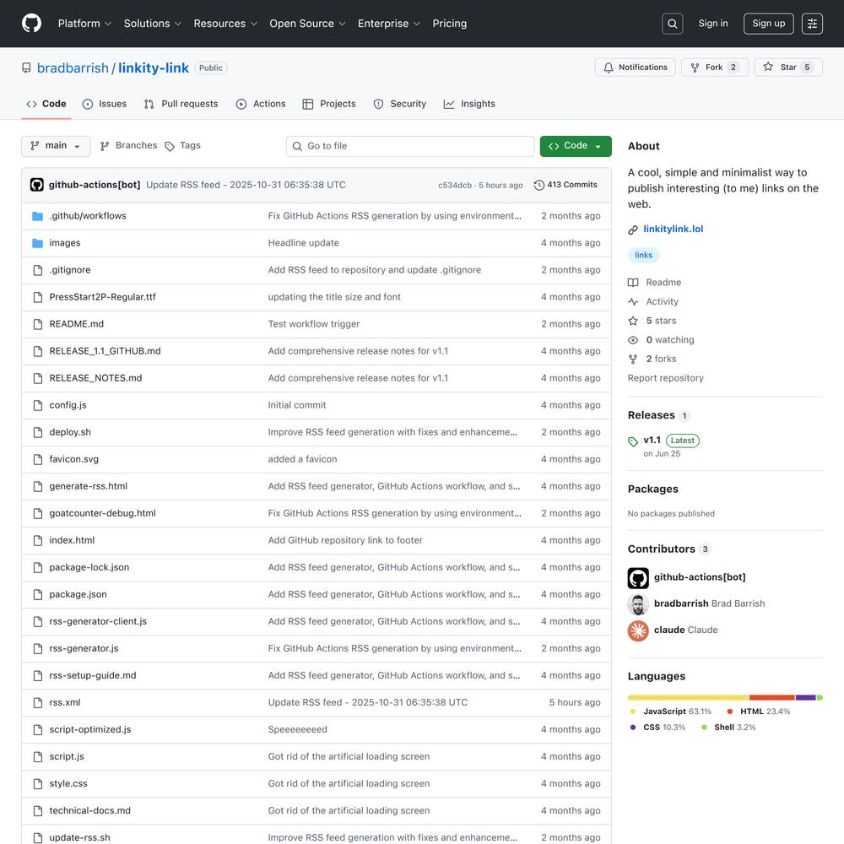Expand the main branch dropdown
This screenshot has height=844, width=844.
pyautogui.click(x=56, y=146)
